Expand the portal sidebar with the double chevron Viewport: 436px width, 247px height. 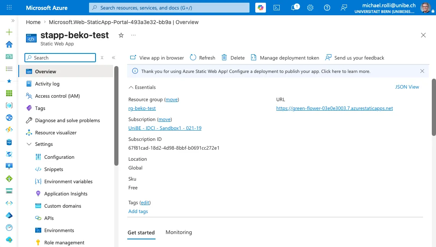(x=13, y=21)
